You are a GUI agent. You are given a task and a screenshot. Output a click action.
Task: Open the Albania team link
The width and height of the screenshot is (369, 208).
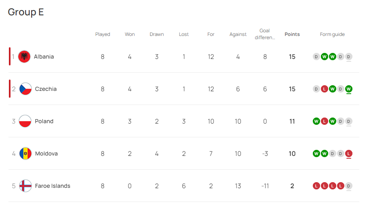click(44, 57)
